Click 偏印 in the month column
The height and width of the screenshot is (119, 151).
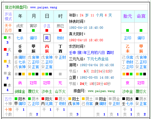tap(33, 38)
